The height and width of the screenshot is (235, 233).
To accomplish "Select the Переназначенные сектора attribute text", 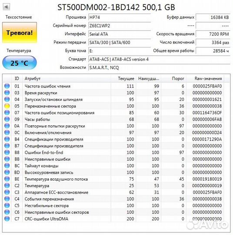I will pos(50,106).
